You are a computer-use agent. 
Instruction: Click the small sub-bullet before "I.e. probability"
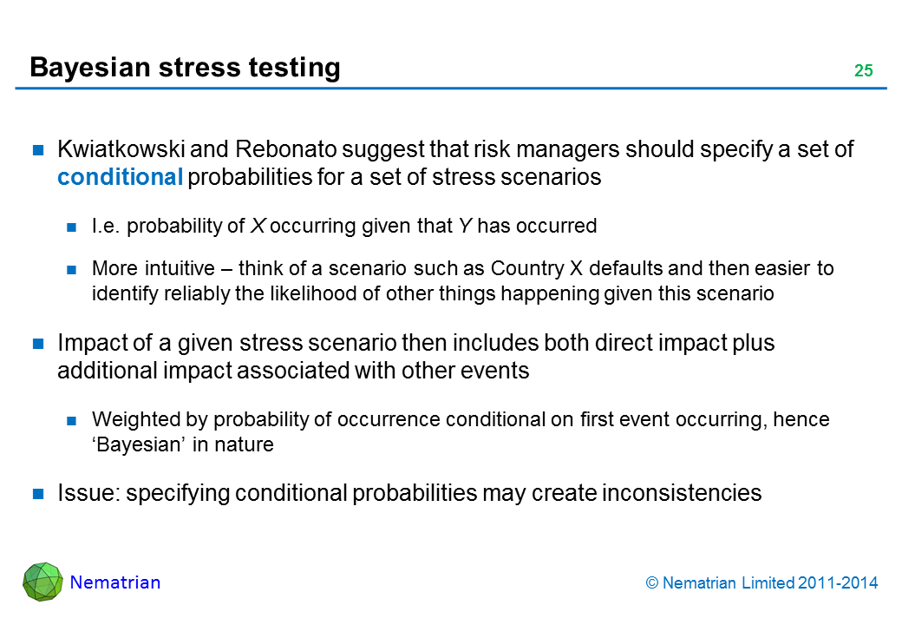[x=73, y=227]
